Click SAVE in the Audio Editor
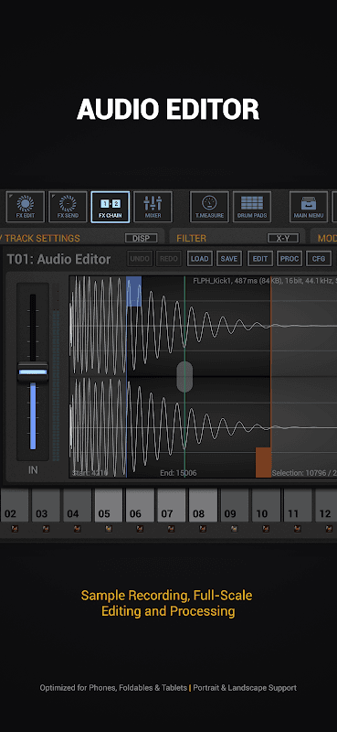This screenshot has height=732, width=337. pyautogui.click(x=229, y=259)
